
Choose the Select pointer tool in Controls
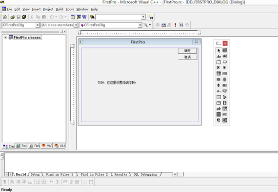(218, 51)
